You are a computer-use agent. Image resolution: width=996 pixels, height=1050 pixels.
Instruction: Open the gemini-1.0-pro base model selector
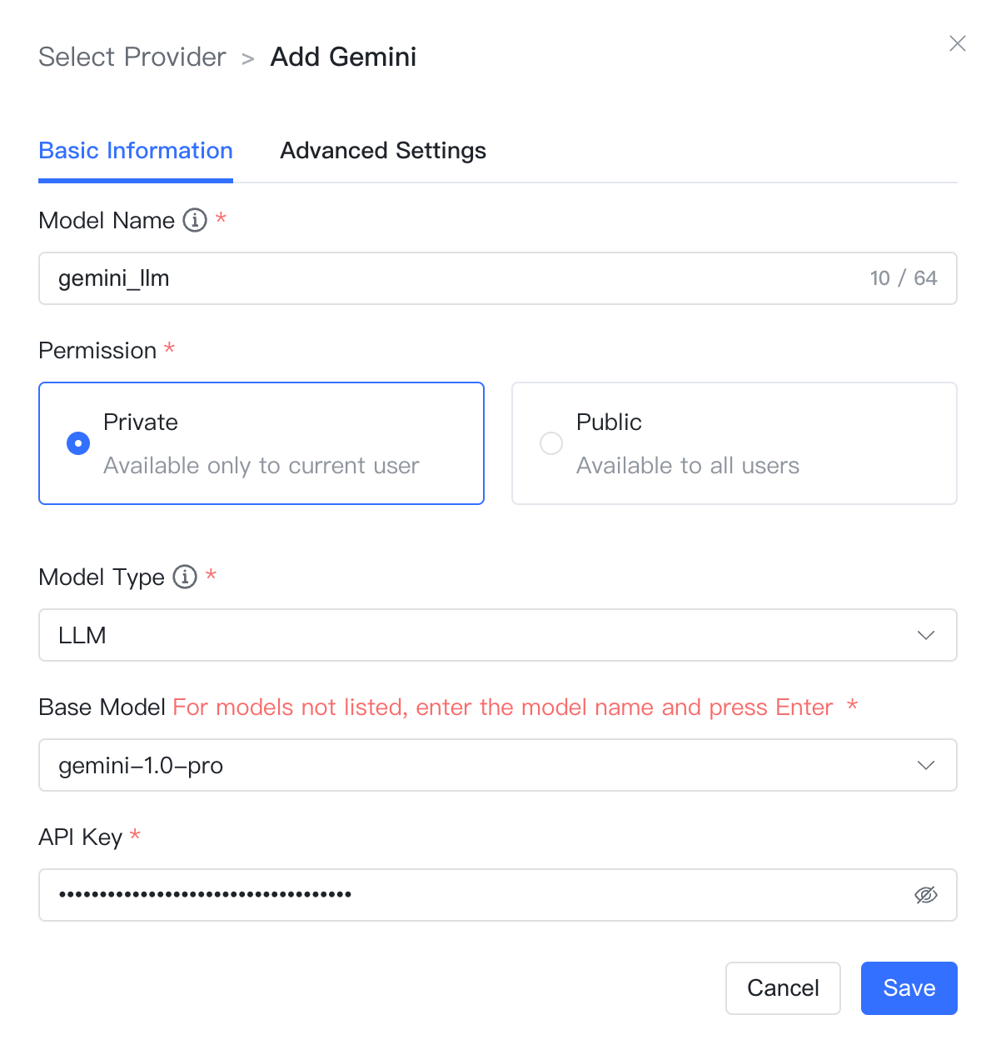point(498,765)
